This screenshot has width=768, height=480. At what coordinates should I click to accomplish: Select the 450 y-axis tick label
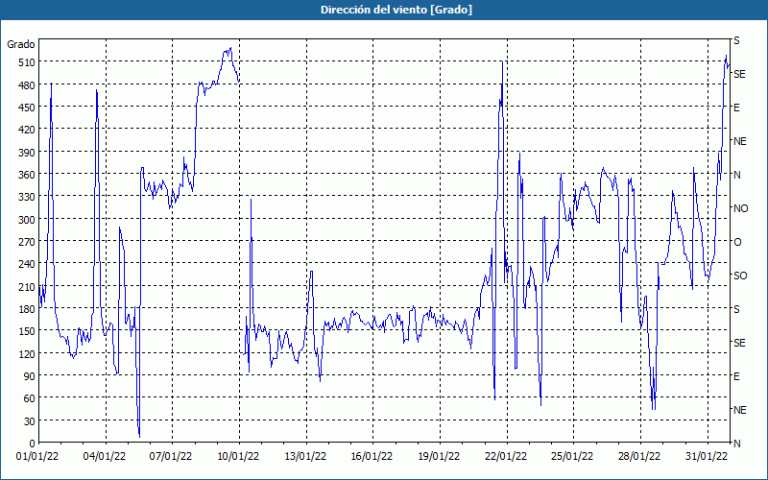[x=27, y=108]
